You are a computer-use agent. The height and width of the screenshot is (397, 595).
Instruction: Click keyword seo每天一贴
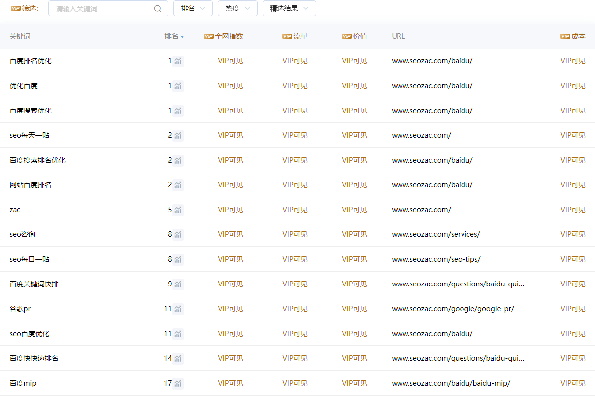pos(29,135)
